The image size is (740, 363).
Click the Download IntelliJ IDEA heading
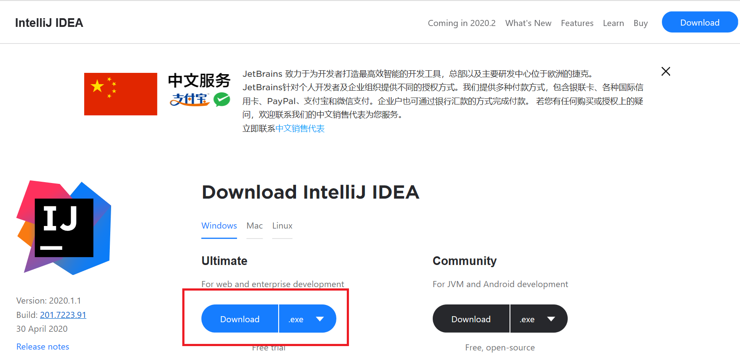point(310,192)
